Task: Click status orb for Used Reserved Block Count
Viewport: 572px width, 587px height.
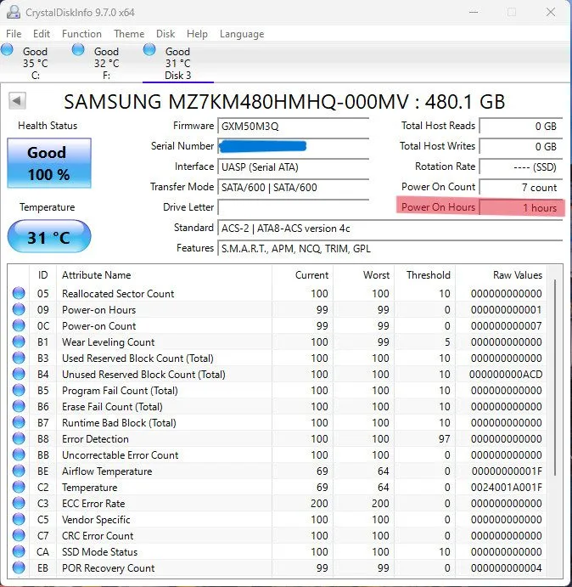Action: point(19,358)
